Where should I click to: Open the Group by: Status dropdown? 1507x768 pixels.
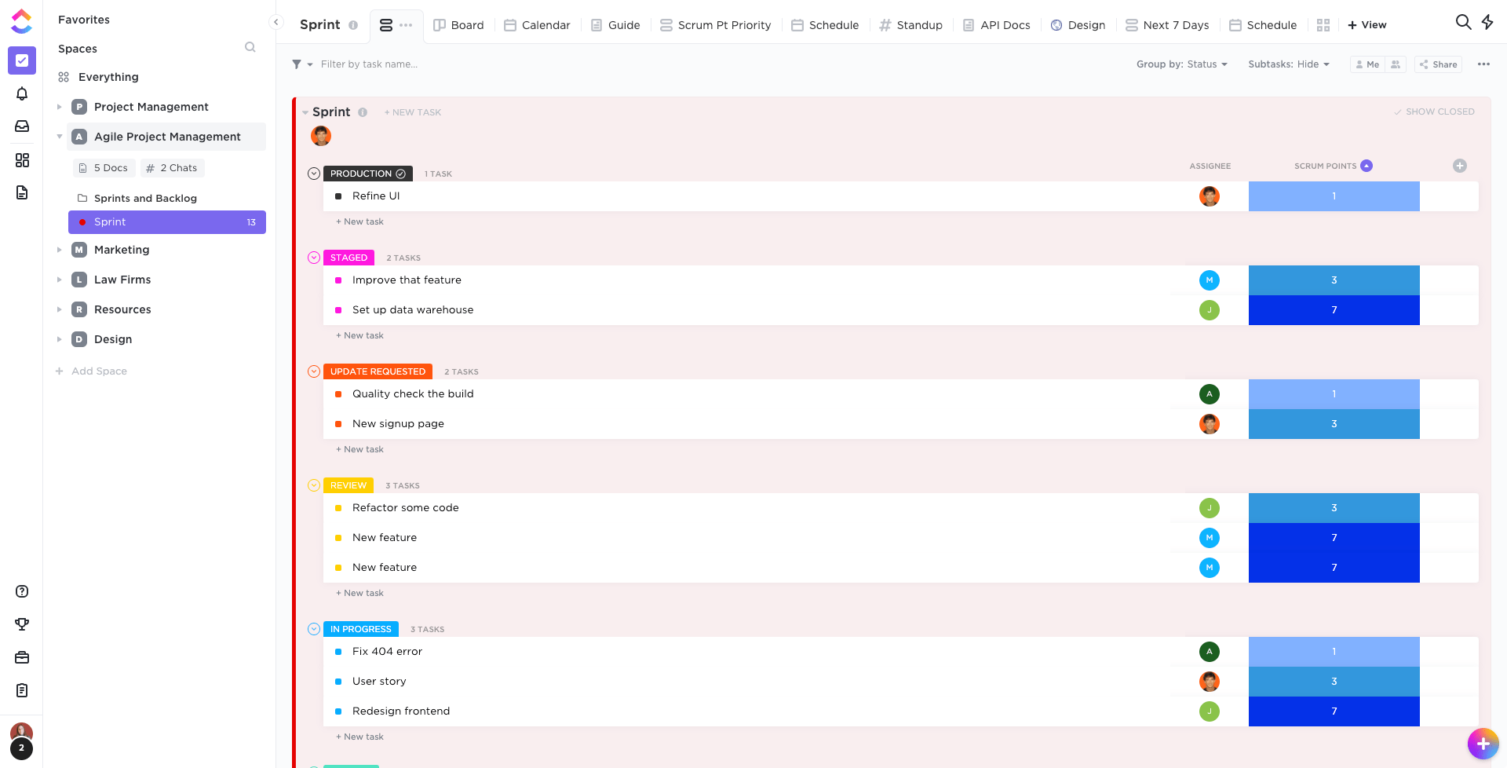[x=1182, y=64]
